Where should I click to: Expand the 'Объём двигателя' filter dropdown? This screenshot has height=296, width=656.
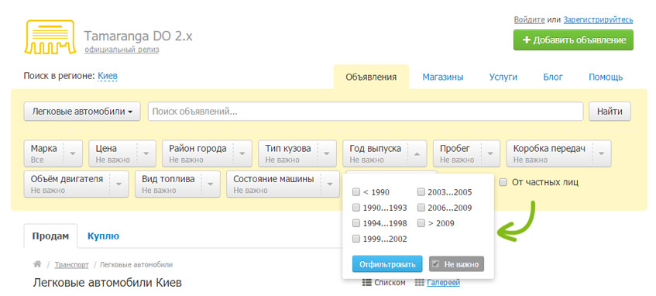click(76, 184)
